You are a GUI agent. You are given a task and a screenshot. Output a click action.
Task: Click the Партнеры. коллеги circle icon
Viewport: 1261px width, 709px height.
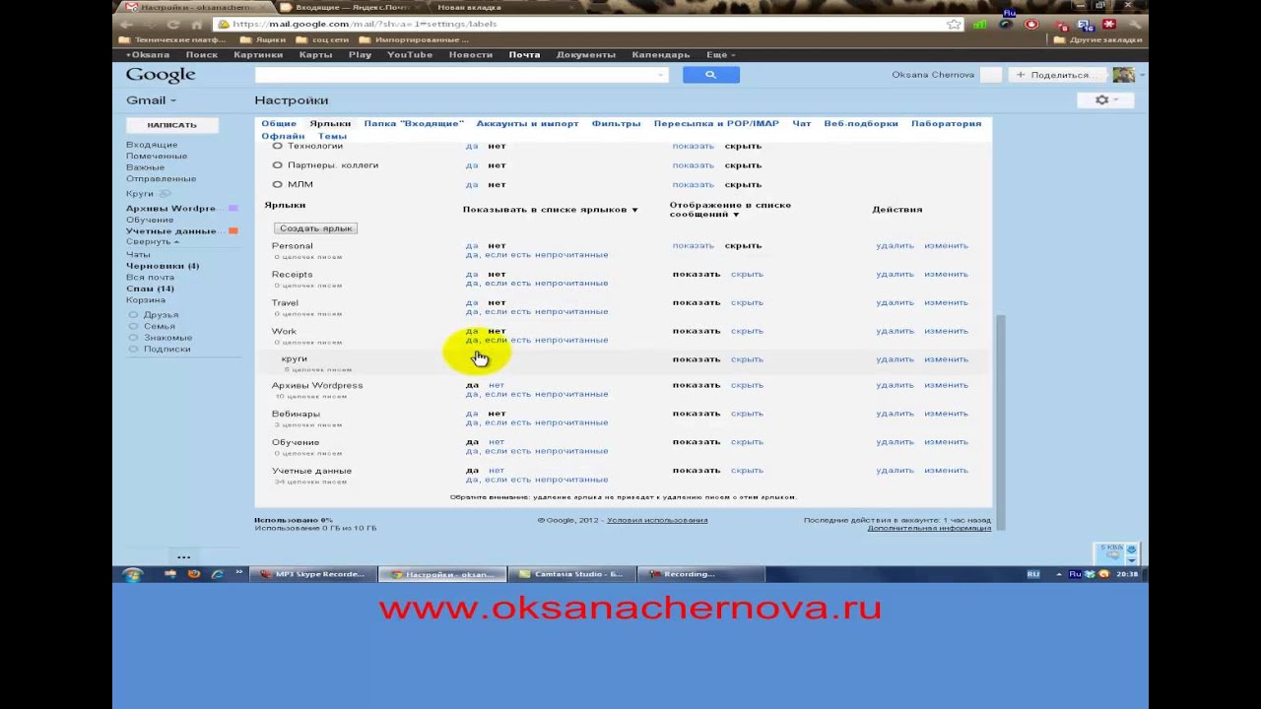point(277,165)
